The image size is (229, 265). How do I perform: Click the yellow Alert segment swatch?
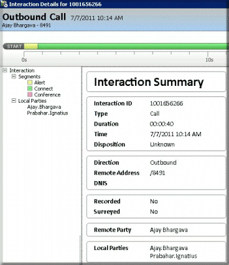pyautogui.click(x=30, y=83)
